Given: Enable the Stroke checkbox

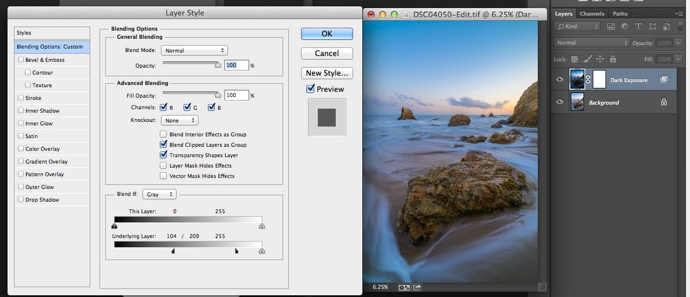Looking at the screenshot, I should pyautogui.click(x=21, y=98).
